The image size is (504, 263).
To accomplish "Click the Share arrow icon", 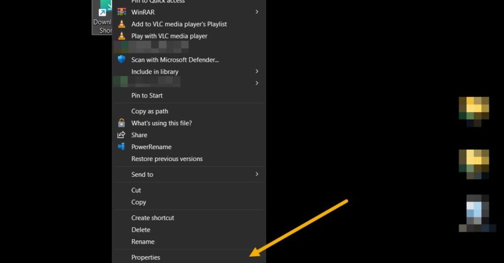I will coord(121,135).
